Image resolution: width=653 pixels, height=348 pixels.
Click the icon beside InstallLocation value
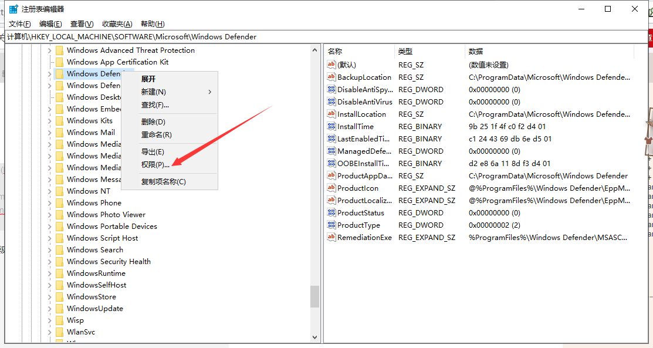pos(331,114)
